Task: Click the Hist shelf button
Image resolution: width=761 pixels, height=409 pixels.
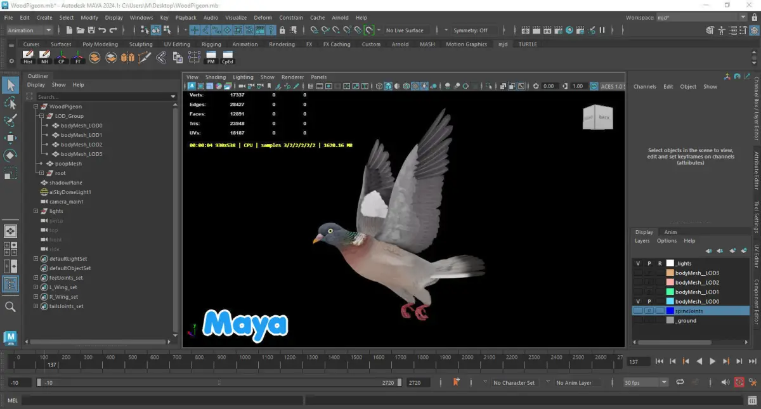Action: pos(28,58)
